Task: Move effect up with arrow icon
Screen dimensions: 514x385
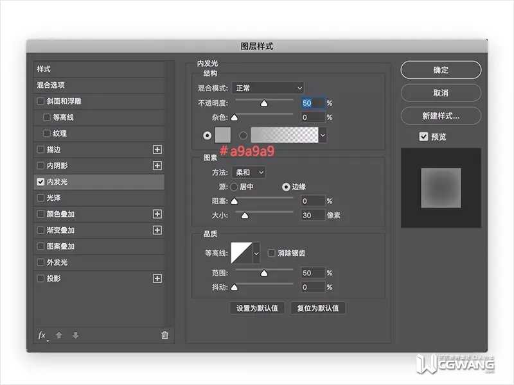Action: pyautogui.click(x=59, y=335)
